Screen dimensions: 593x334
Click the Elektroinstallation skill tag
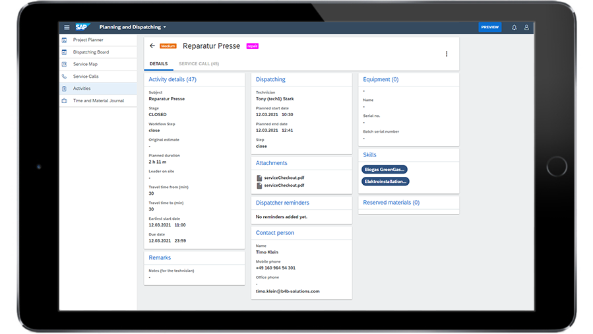386,182
